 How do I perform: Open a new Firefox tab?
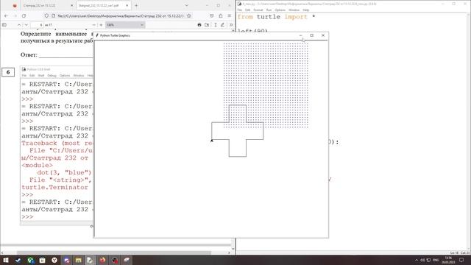136,5
